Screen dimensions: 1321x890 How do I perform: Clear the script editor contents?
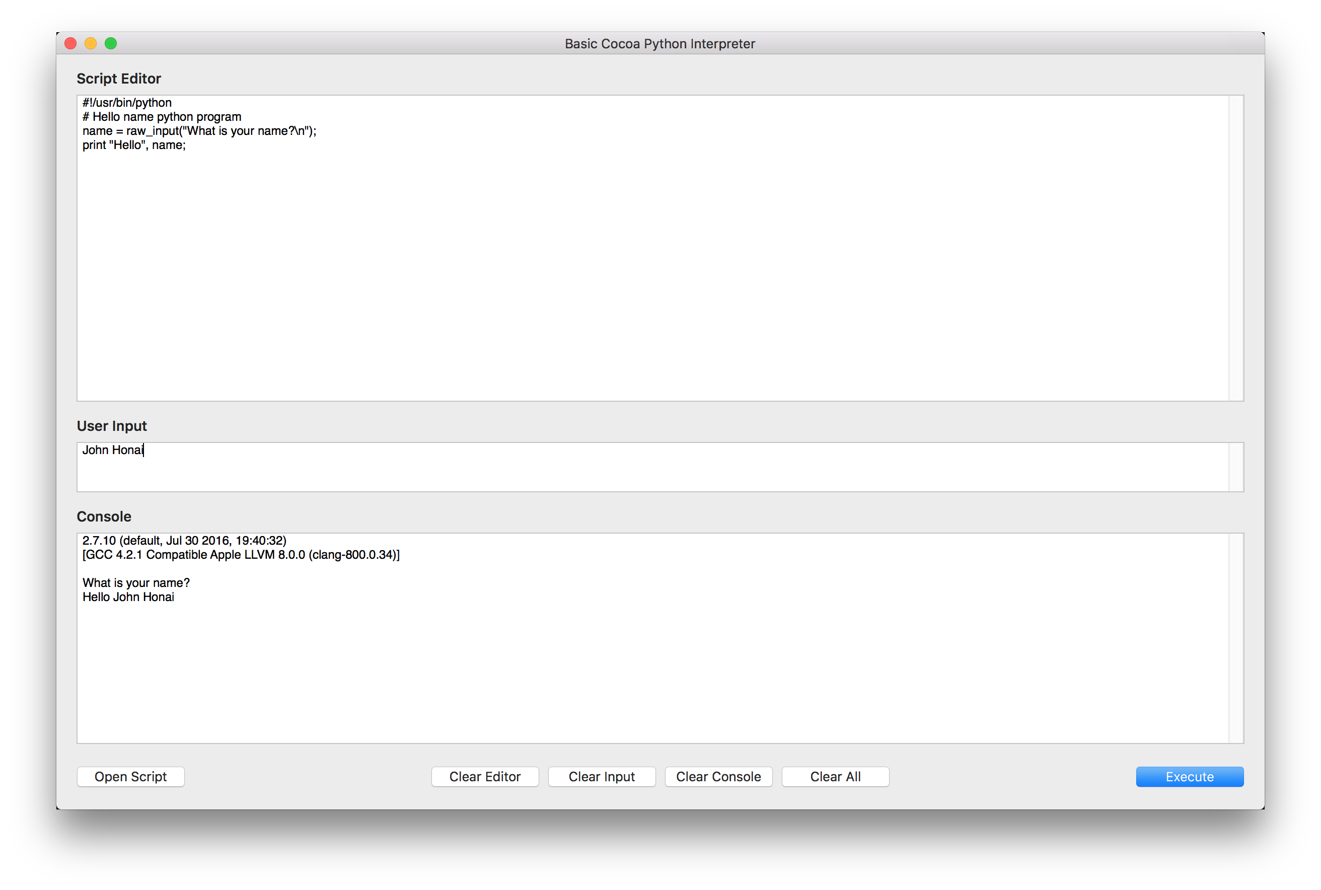coord(485,776)
